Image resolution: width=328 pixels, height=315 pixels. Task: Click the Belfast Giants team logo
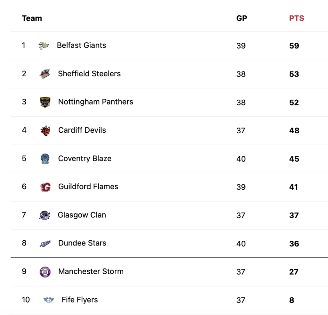44,46
